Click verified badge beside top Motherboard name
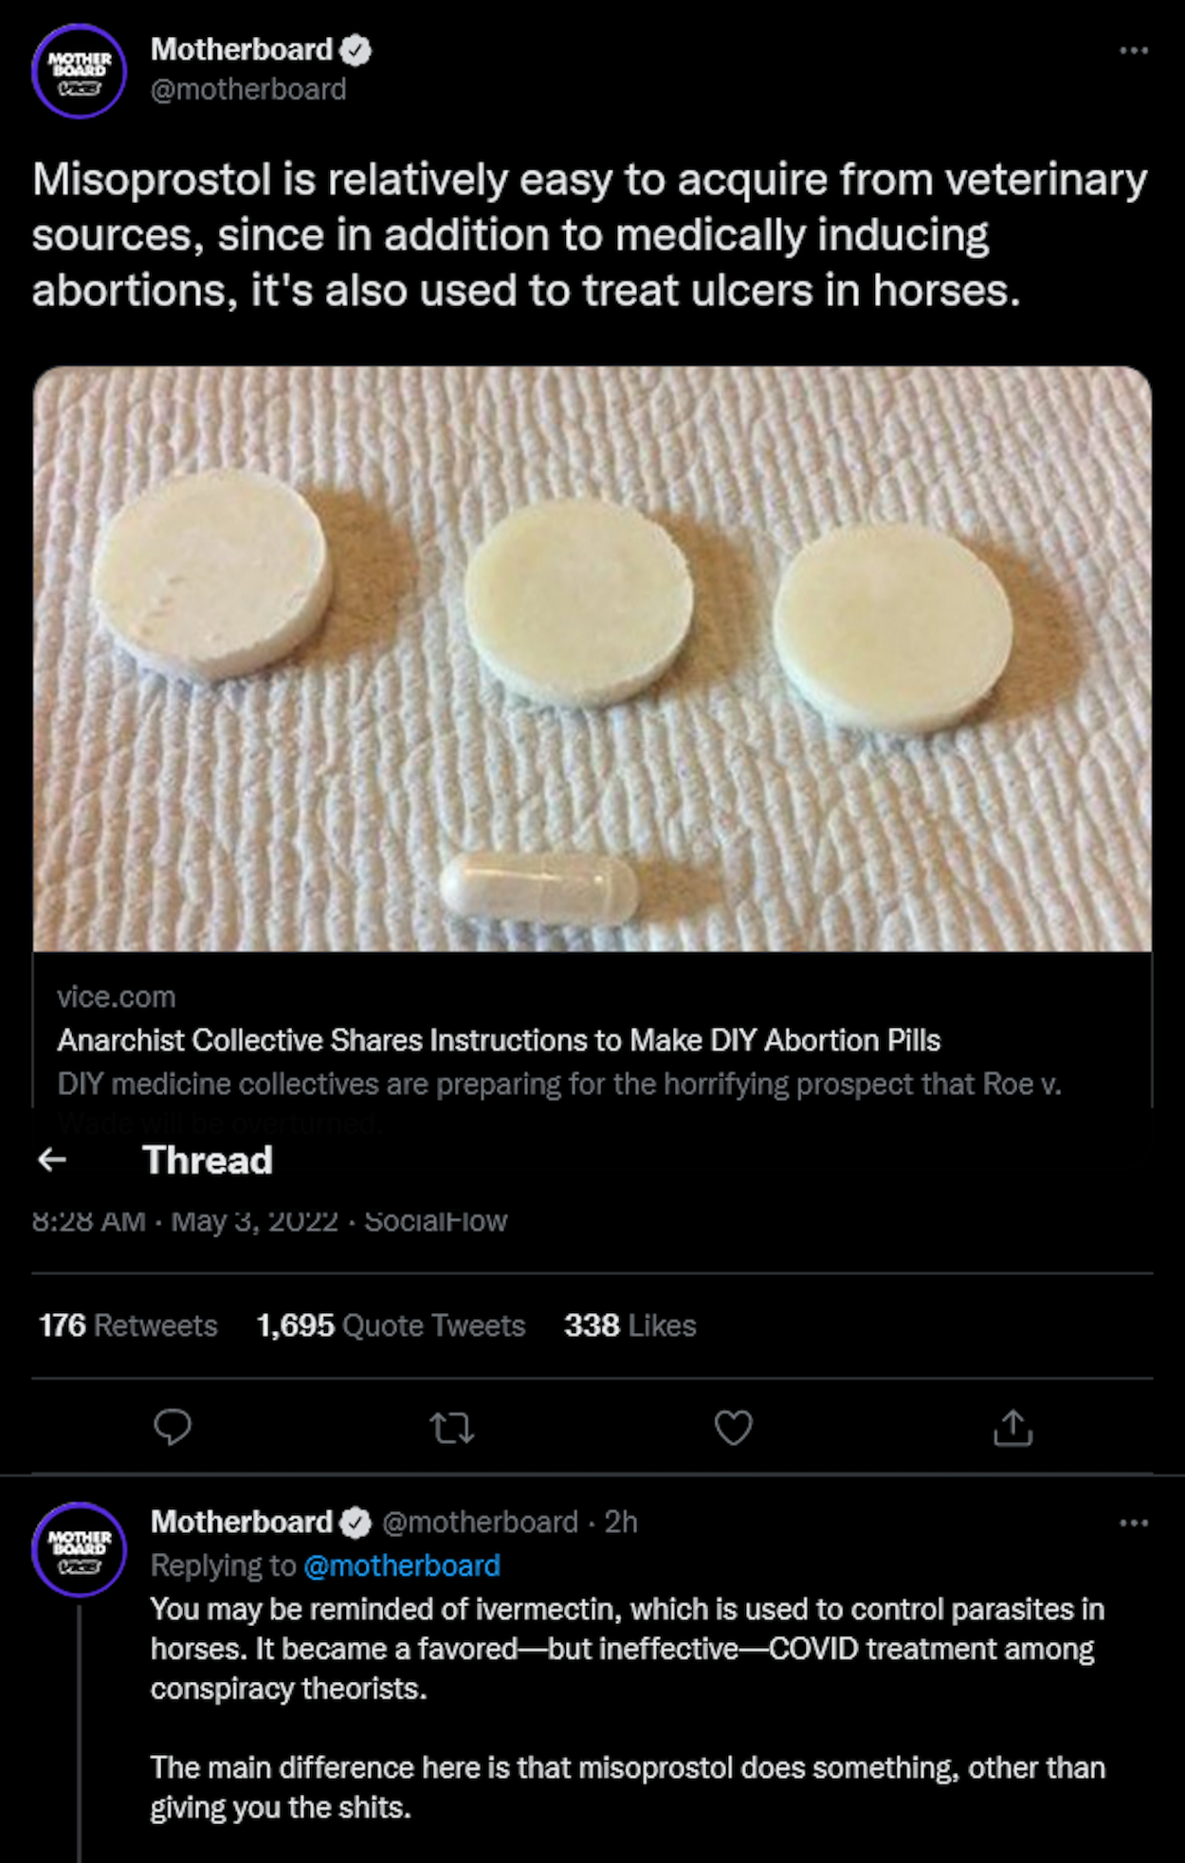The image size is (1185, 1863). (x=355, y=50)
